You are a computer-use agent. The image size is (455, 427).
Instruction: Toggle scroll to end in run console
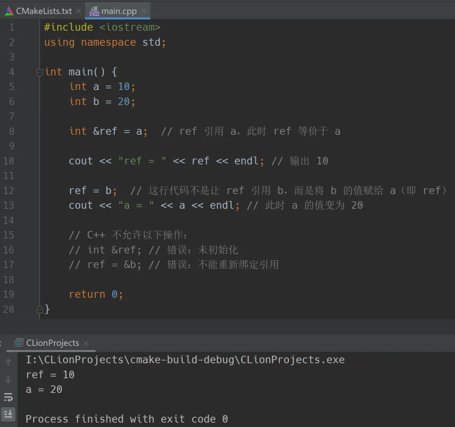(8, 414)
